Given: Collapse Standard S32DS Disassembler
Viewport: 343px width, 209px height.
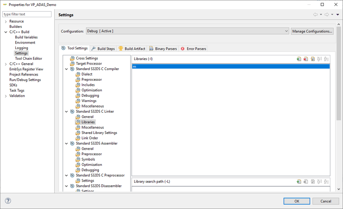Looking at the screenshot, I should point(67,186).
